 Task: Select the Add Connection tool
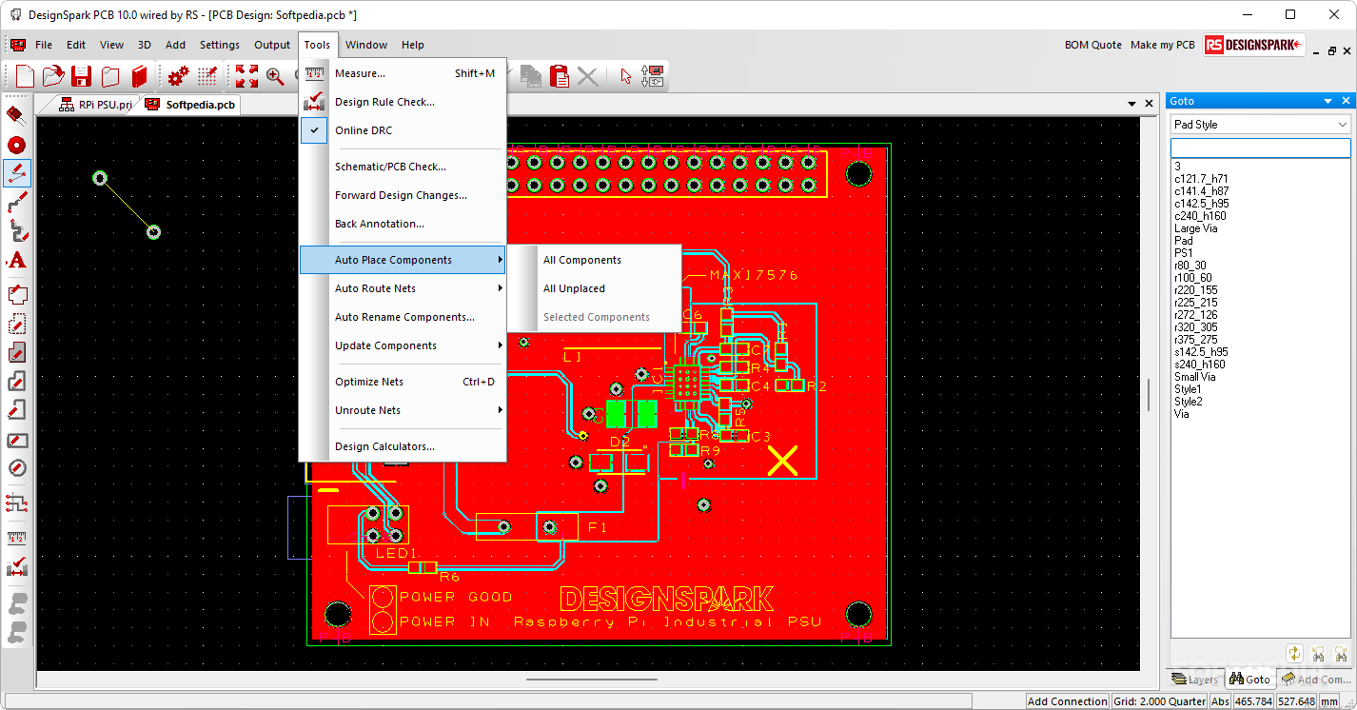pos(16,173)
